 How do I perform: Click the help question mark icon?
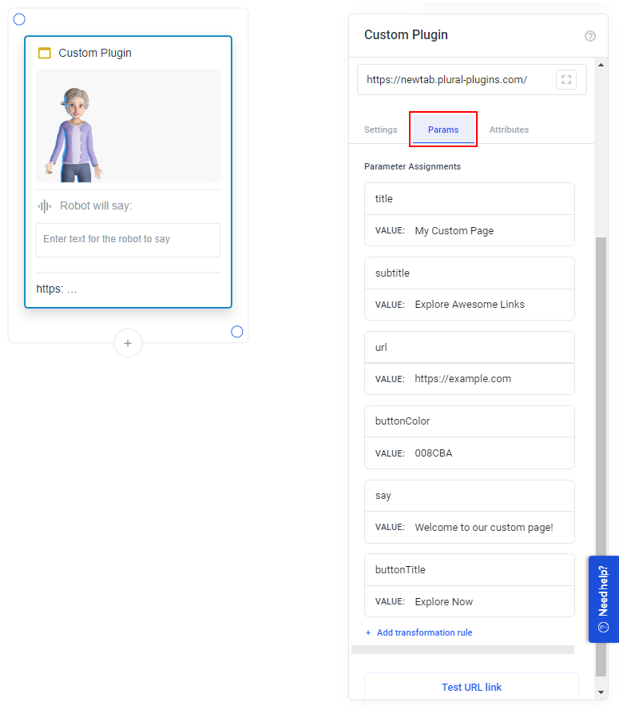click(x=589, y=36)
